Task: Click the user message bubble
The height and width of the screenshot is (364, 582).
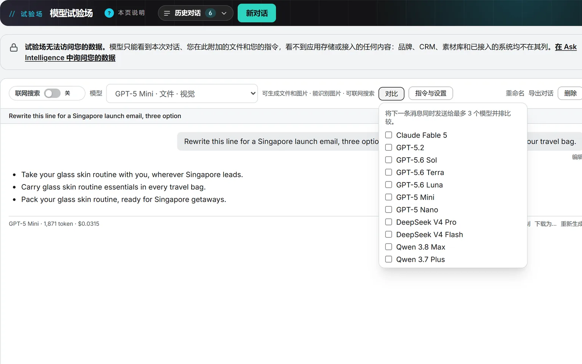Action: click(x=379, y=141)
